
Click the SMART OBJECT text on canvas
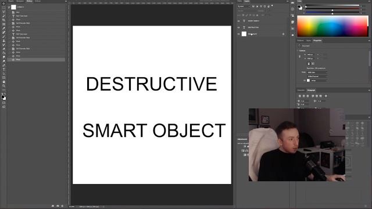click(x=154, y=131)
